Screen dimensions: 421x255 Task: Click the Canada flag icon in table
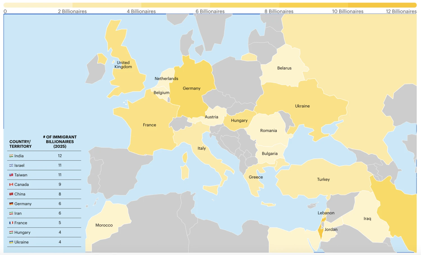point(11,185)
